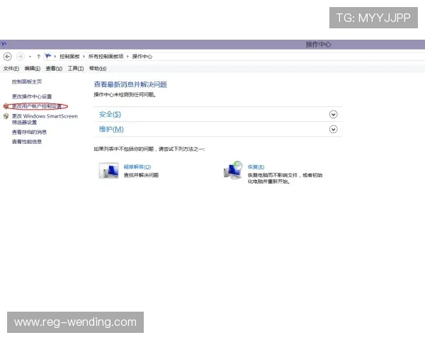Expand the 维护(M) section chevron
The width and height of the screenshot is (425, 340).
pos(333,130)
